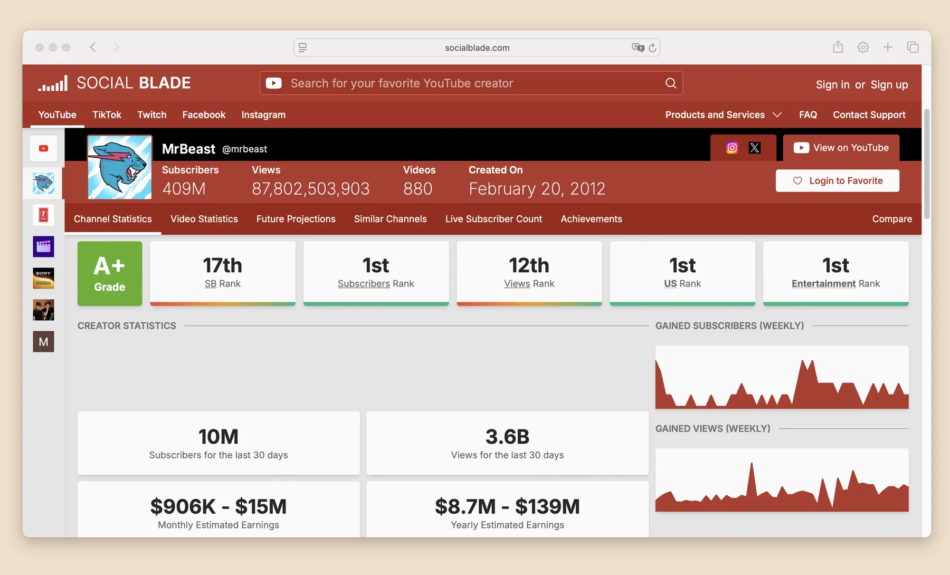The height and width of the screenshot is (575, 950).
Task: Switch to the Instagram platform tab
Action: pos(263,115)
